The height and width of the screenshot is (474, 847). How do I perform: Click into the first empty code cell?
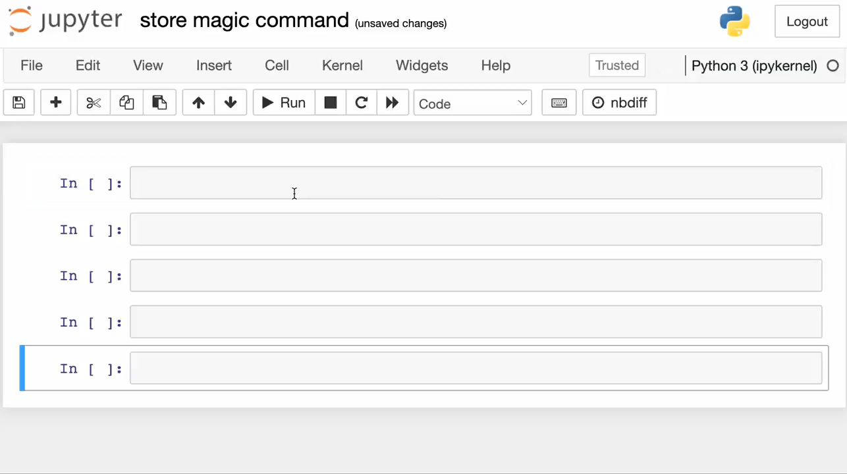tap(476, 183)
